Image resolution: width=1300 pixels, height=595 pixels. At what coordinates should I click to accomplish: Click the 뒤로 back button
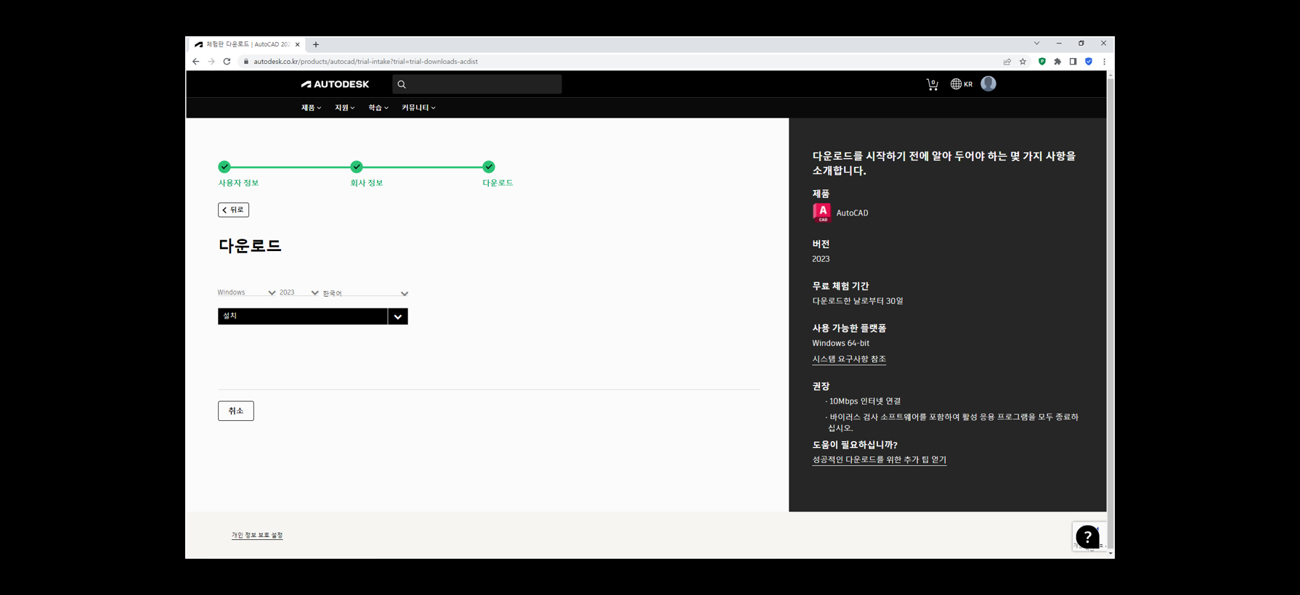(x=233, y=210)
